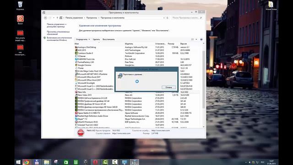Open the view options dropdown arrow
The width and height of the screenshot is (293, 165).
click(196, 39)
